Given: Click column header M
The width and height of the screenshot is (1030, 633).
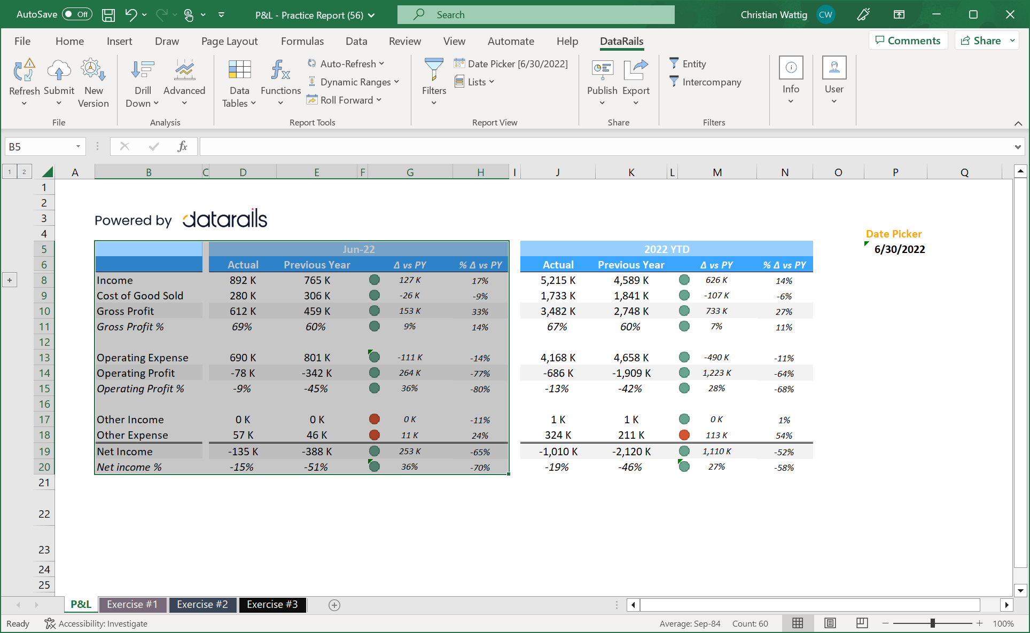Looking at the screenshot, I should coord(717,172).
